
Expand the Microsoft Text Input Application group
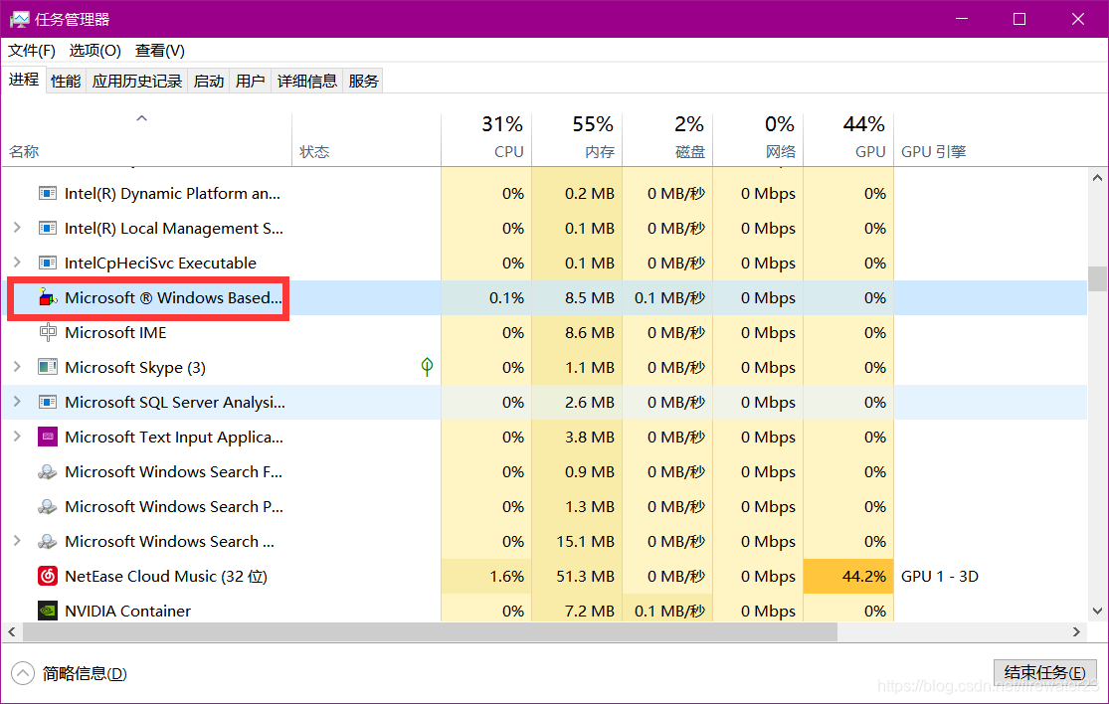pos(17,437)
